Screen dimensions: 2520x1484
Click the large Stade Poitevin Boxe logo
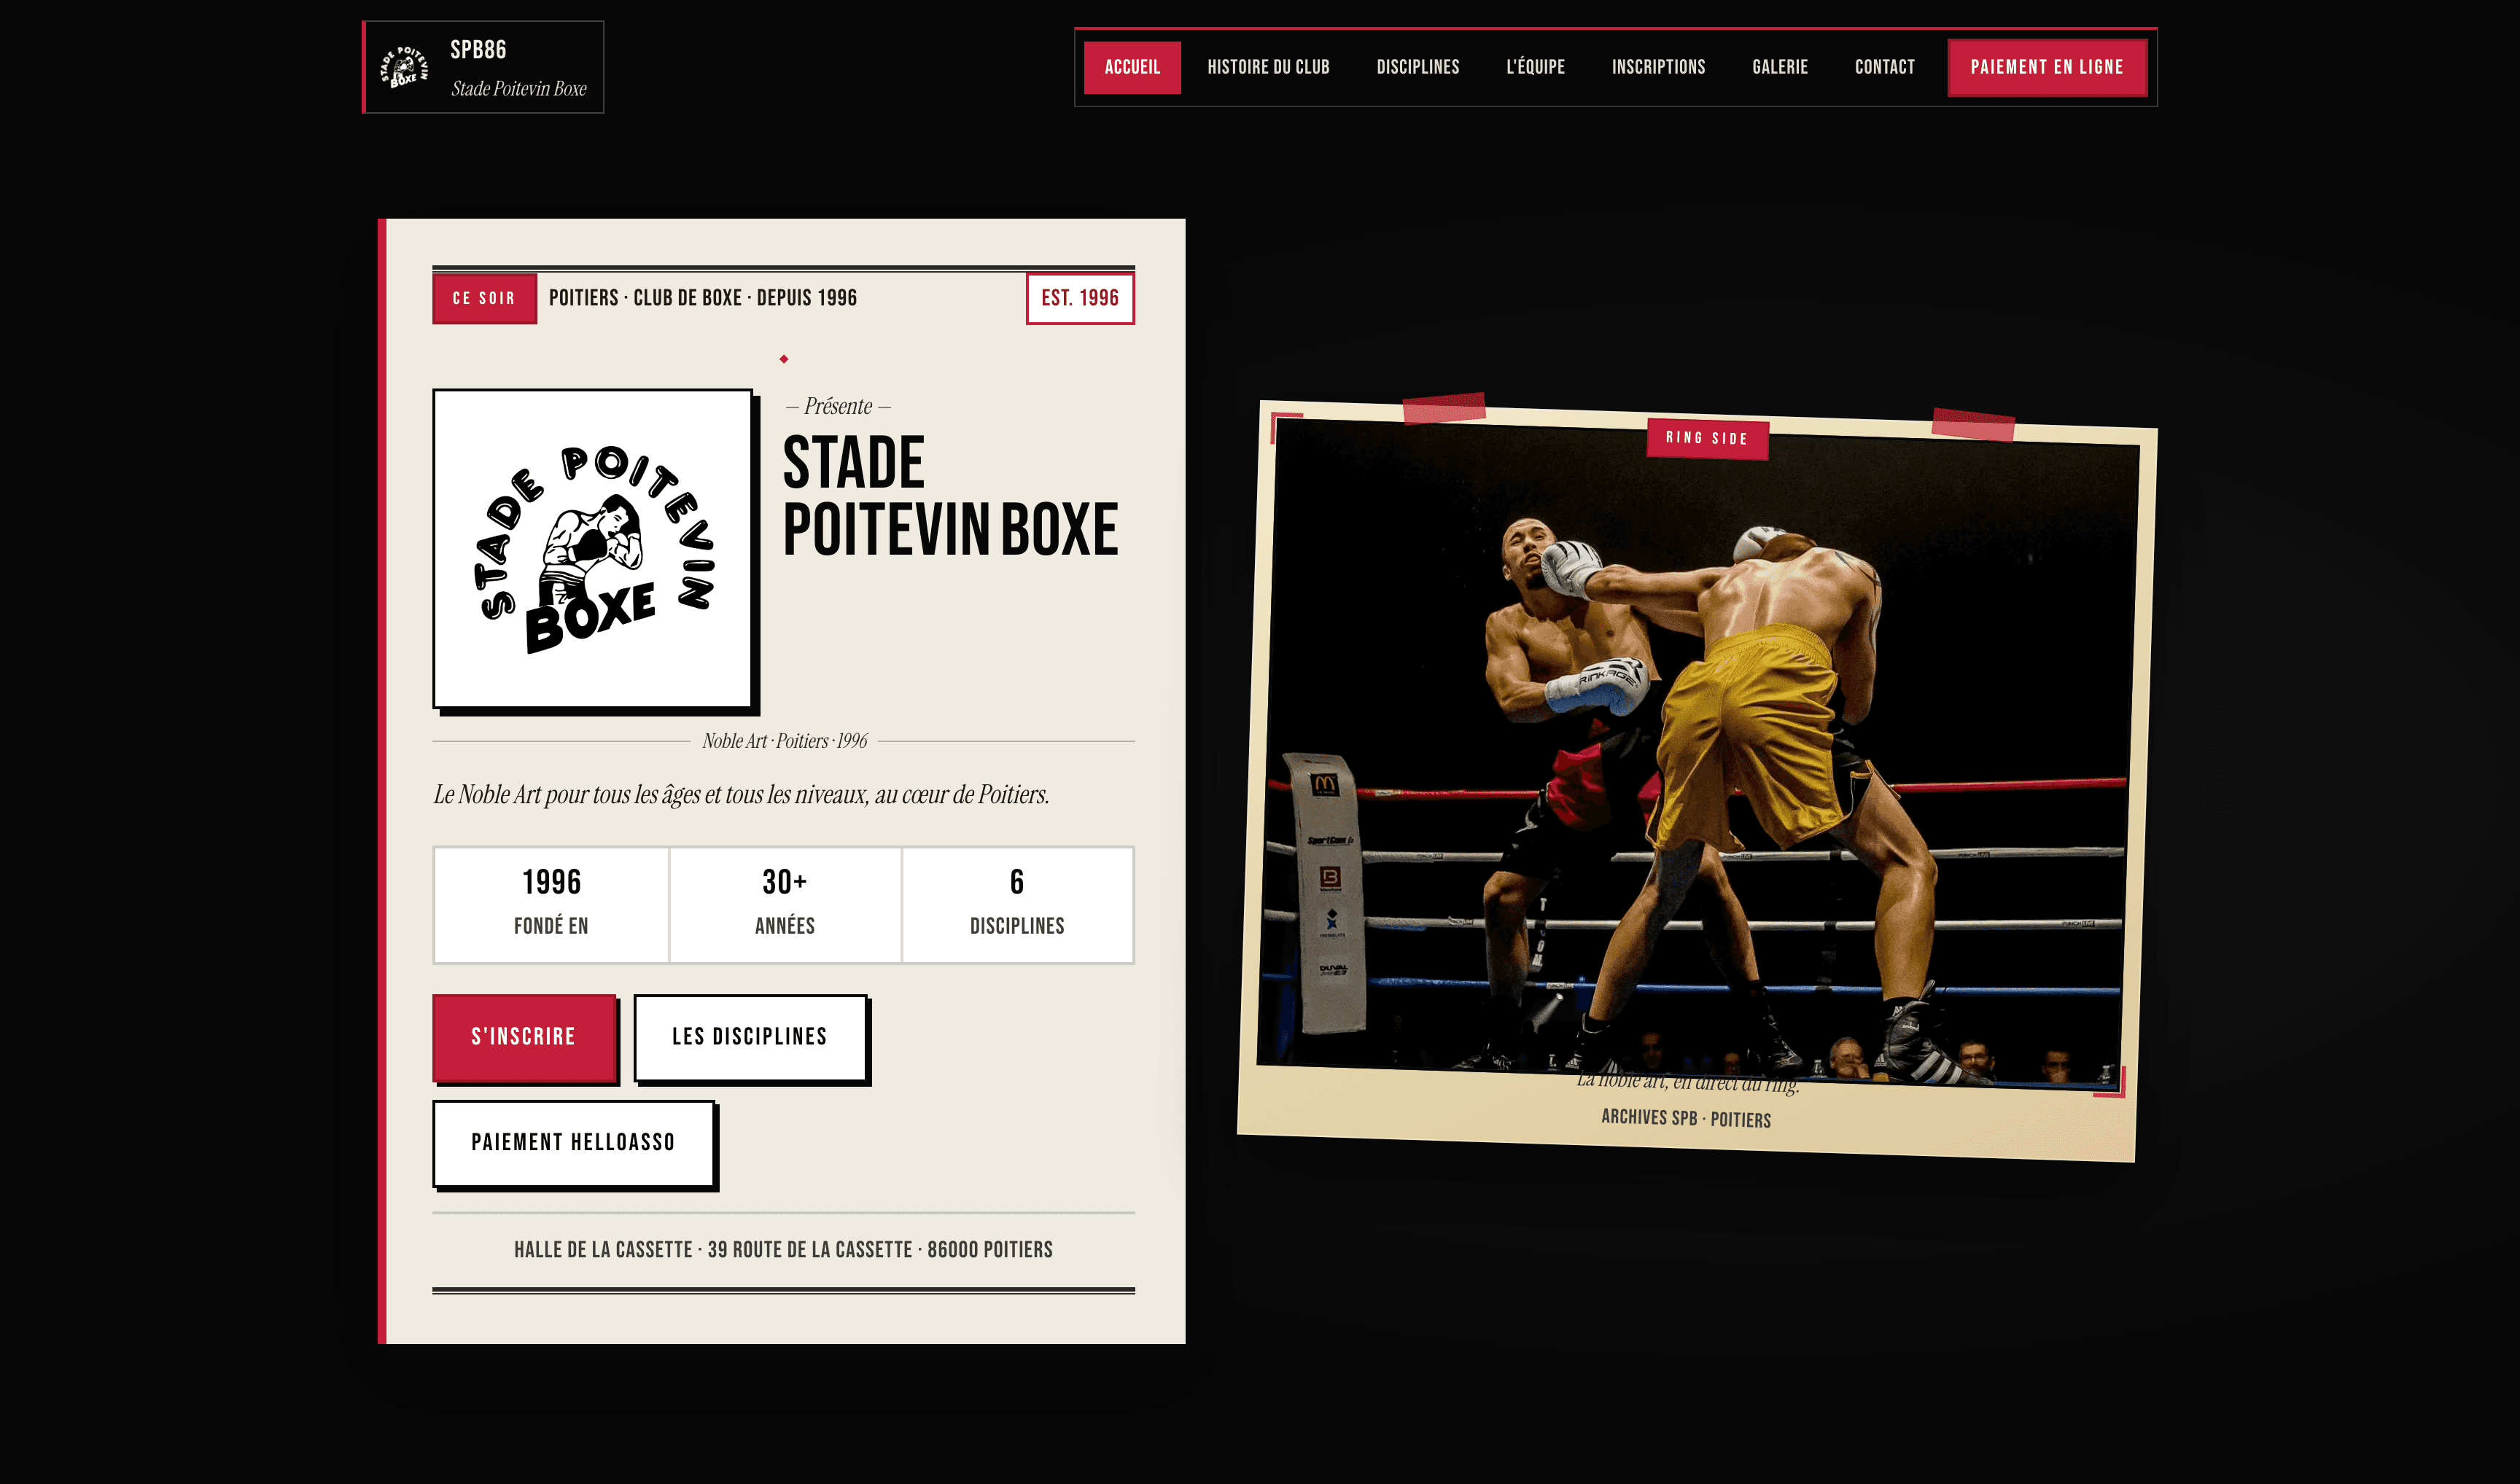[x=594, y=549]
